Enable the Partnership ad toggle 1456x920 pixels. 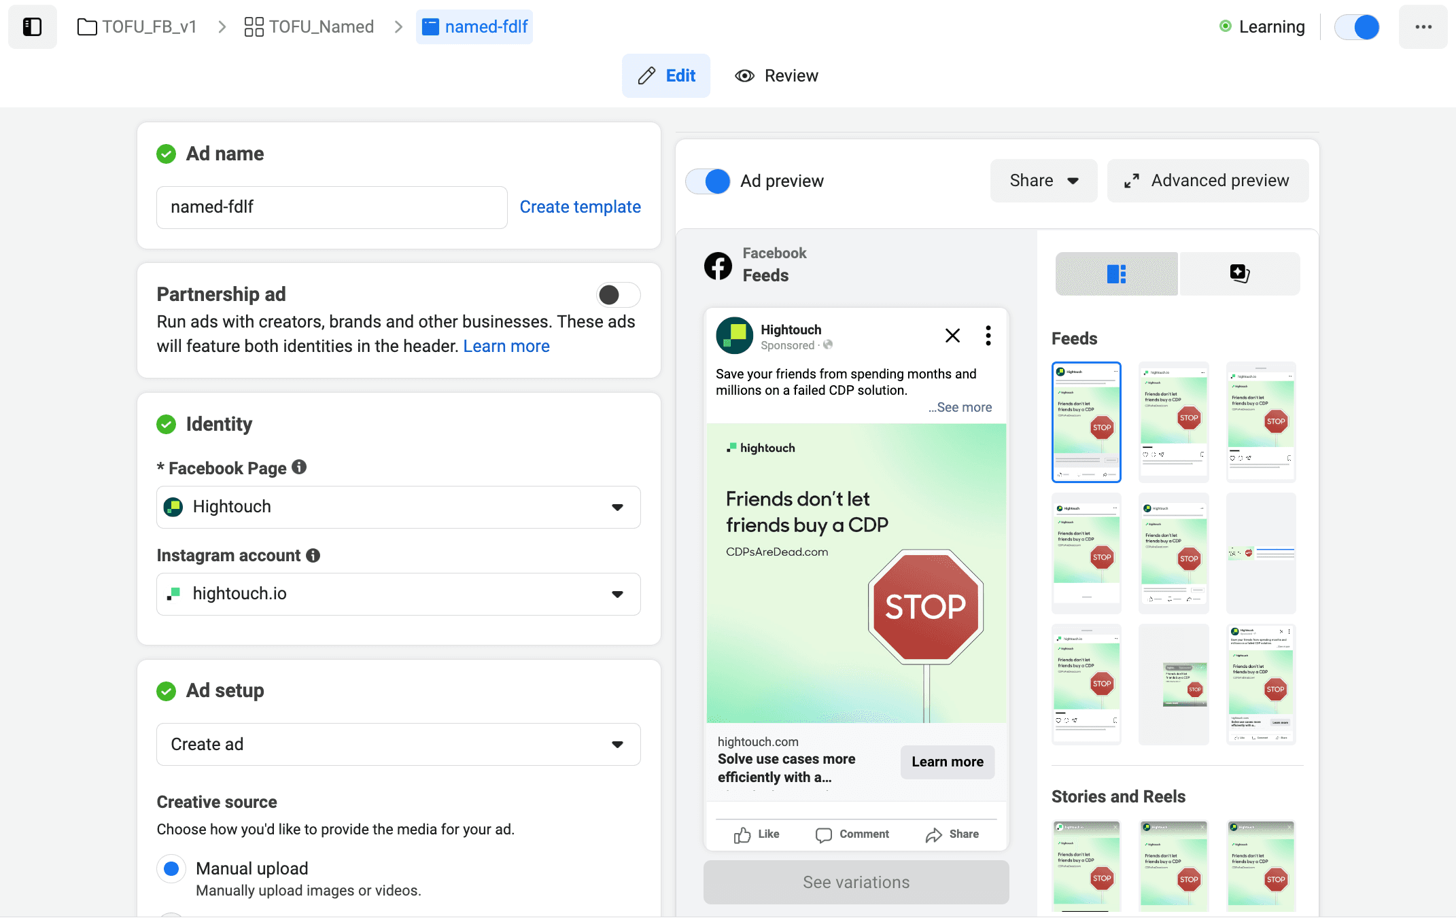coord(617,295)
